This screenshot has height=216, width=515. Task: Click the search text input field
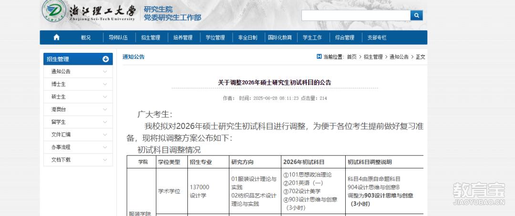pyautogui.click(x=355, y=16)
